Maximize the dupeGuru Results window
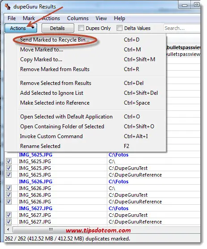The height and width of the screenshot is (249, 207). (x=196, y=5)
